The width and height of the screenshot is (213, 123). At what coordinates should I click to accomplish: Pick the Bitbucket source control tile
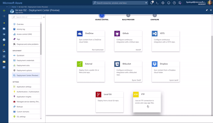click(x=128, y=71)
